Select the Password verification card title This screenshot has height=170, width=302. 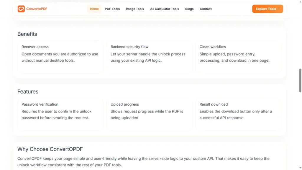point(40,104)
